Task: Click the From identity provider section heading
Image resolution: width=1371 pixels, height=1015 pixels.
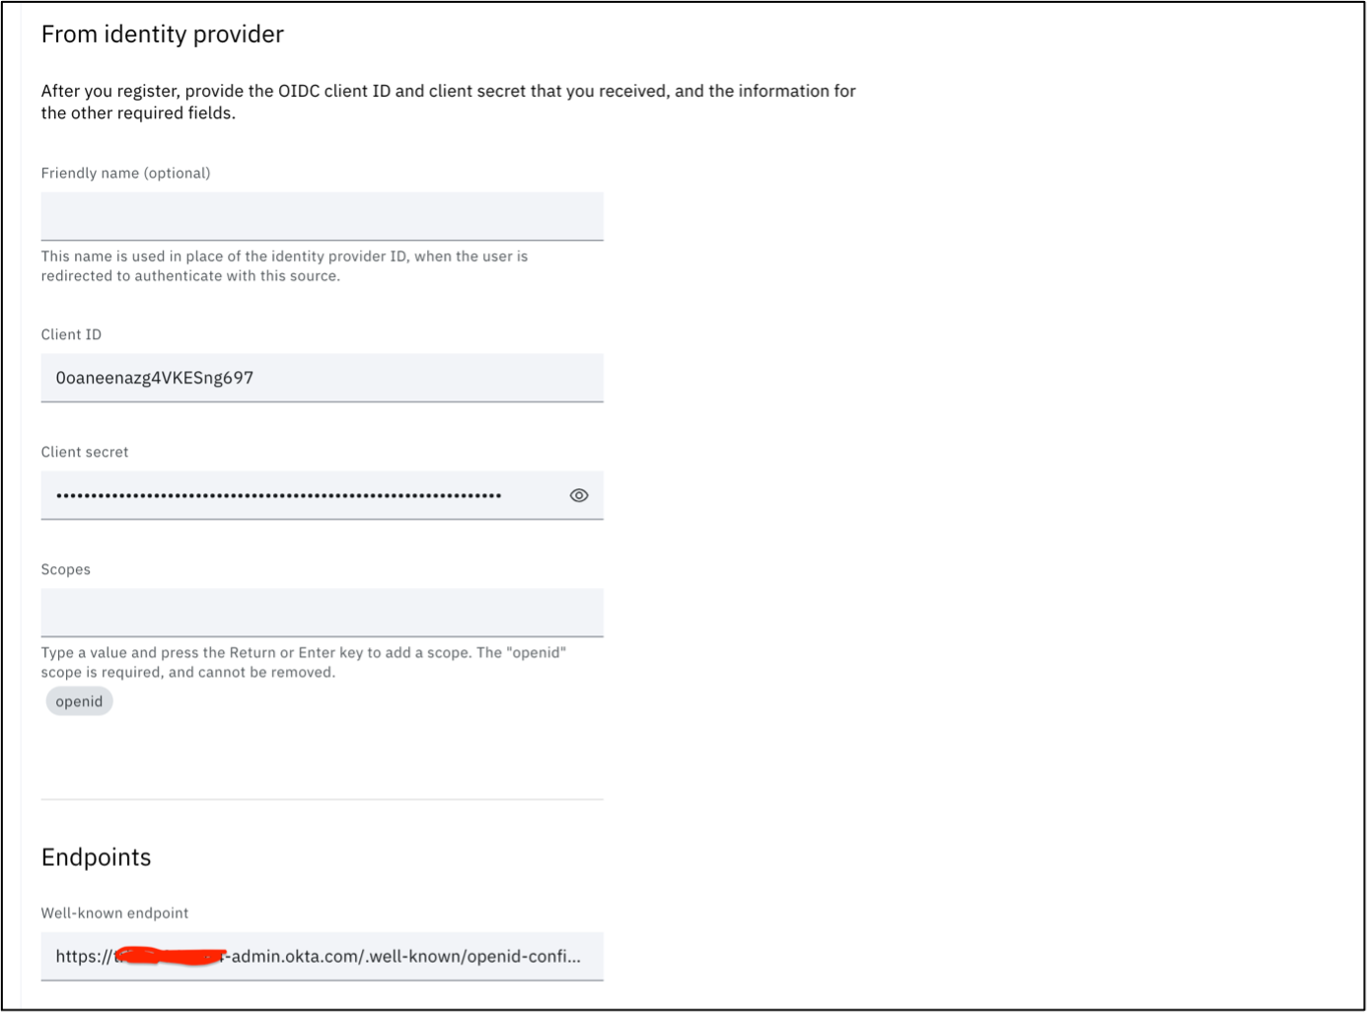Action: (x=162, y=34)
